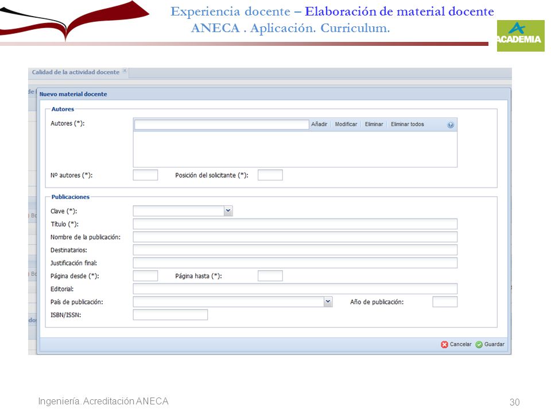
Task: Click Eliminar todos button
Action: click(x=408, y=124)
